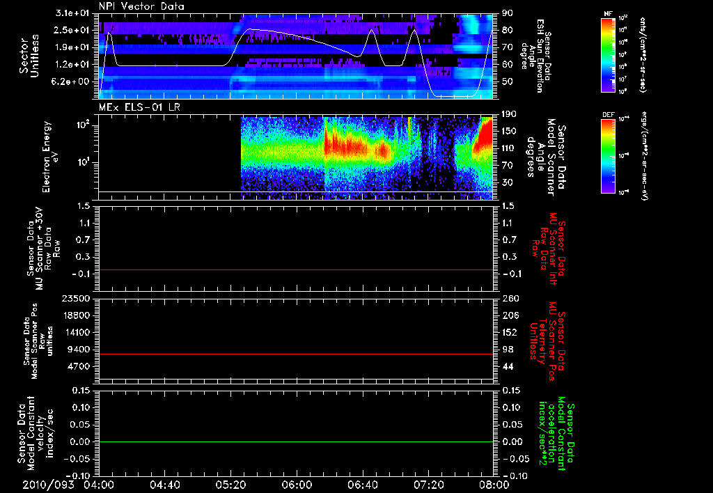
Task: Click the 44 telemetry tick value
Action: [508, 367]
